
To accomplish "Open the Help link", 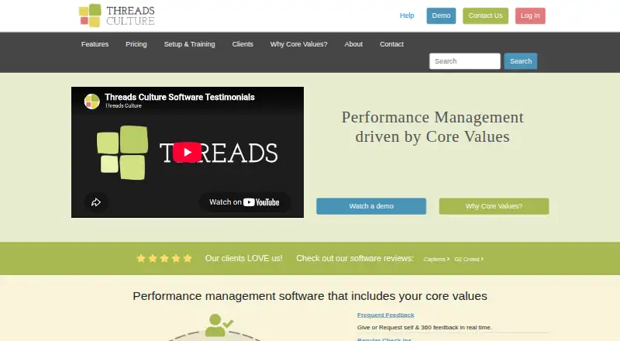I will pyautogui.click(x=407, y=15).
